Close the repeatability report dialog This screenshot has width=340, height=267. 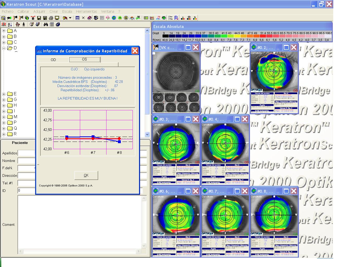pyautogui.click(x=135, y=51)
